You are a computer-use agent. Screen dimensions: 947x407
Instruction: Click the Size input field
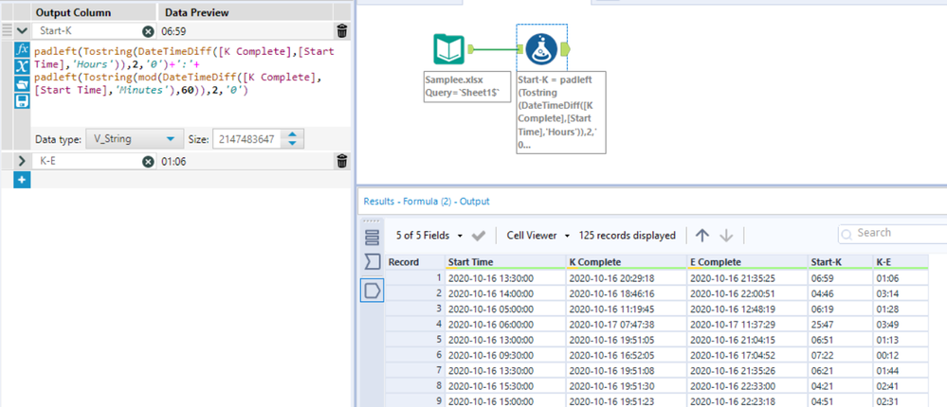[247, 139]
